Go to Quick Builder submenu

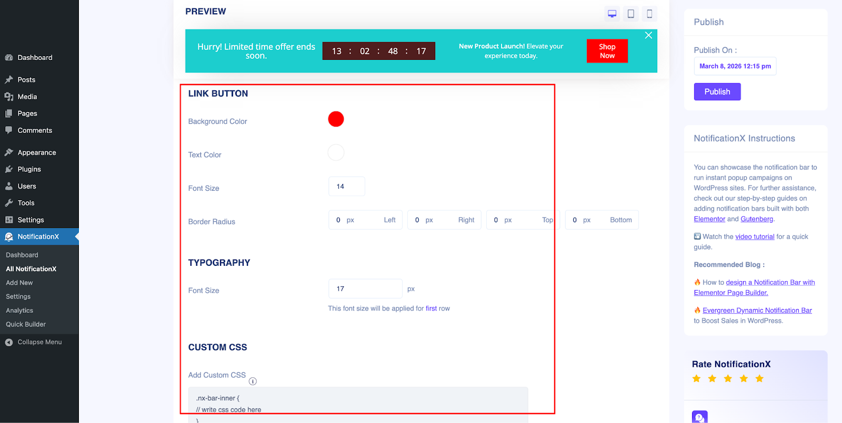click(x=26, y=324)
